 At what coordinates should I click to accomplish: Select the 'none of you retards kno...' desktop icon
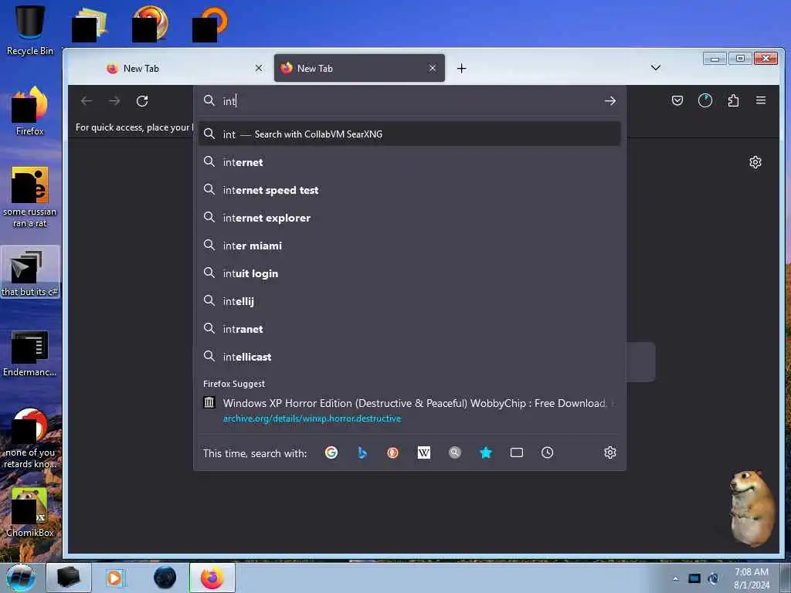coord(30,439)
